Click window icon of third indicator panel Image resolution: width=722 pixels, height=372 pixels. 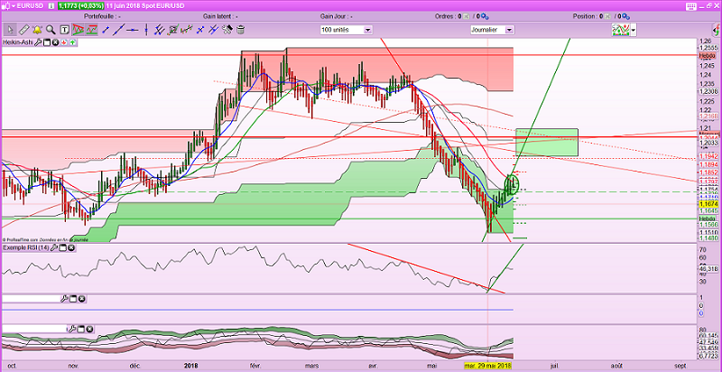tap(73, 299)
